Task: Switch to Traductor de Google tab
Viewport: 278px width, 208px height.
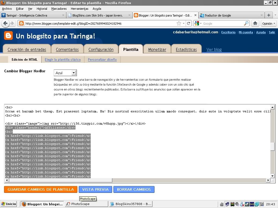Action: [231, 15]
